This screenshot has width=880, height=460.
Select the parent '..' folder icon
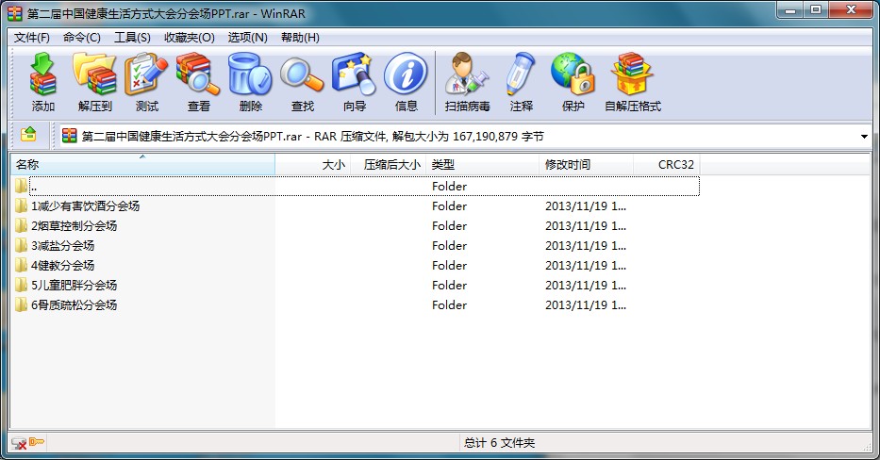22,186
